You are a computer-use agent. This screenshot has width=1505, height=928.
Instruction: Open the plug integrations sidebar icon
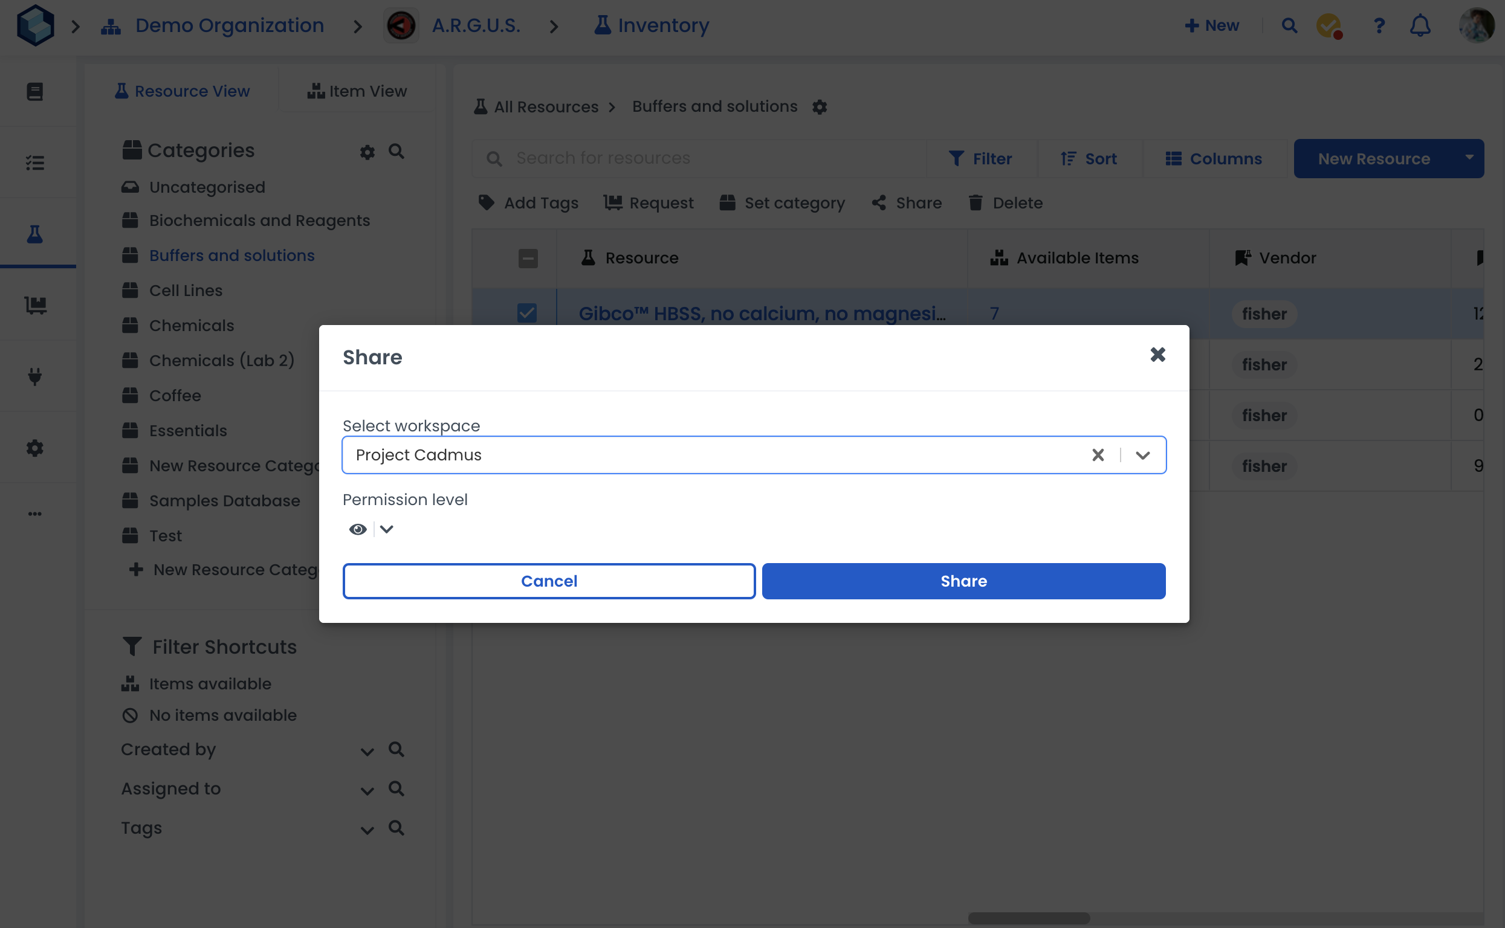click(x=35, y=376)
